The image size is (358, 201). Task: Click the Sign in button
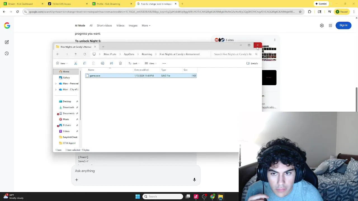click(343, 25)
